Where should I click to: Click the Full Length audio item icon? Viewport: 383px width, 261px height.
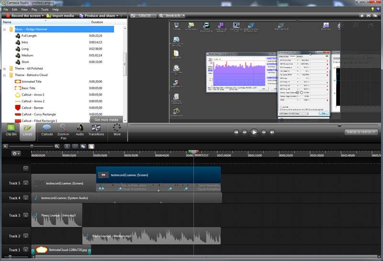(18, 36)
